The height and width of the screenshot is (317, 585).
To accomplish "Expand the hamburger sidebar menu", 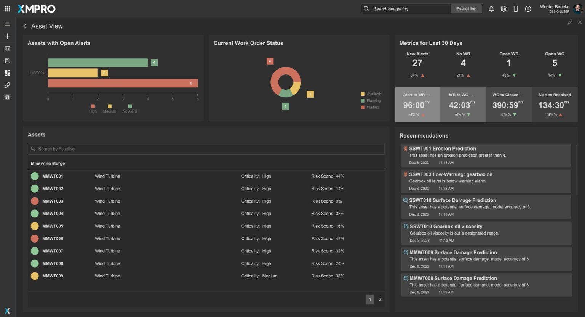I will coord(7,24).
